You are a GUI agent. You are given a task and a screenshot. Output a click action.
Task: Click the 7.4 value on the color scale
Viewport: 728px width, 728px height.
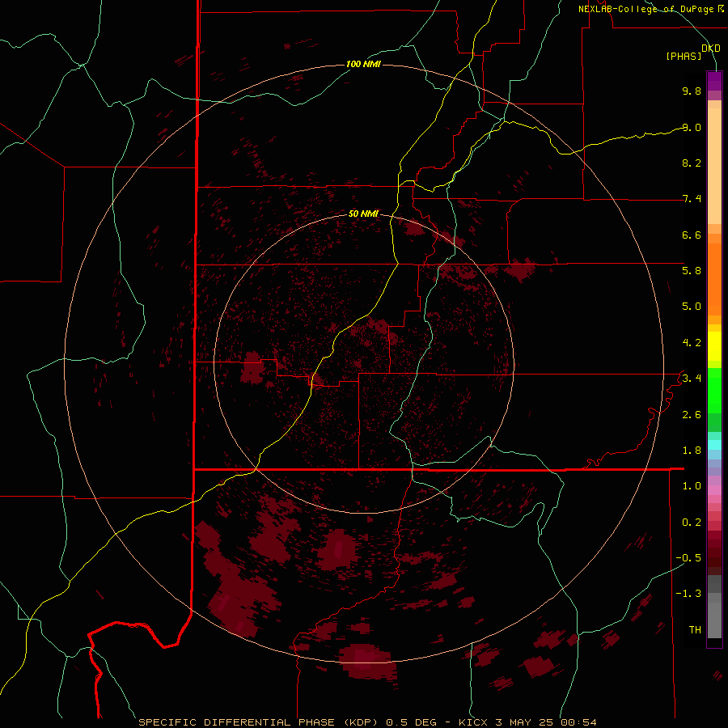pyautogui.click(x=692, y=199)
